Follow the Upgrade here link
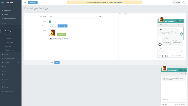This screenshot has height=106, width=188. [x=118, y=2]
